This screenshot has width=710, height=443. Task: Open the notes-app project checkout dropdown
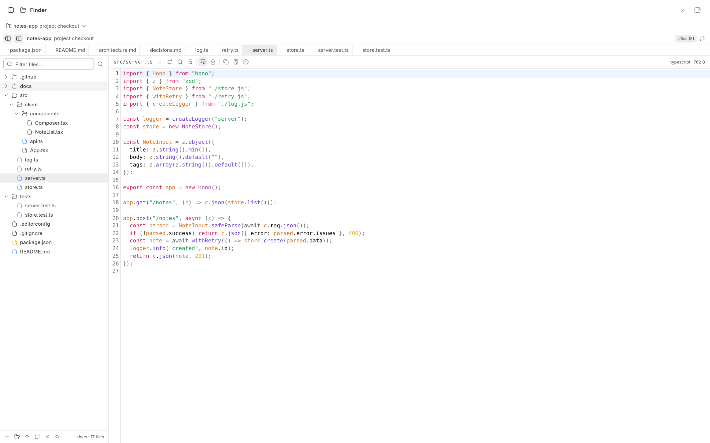[46, 26]
